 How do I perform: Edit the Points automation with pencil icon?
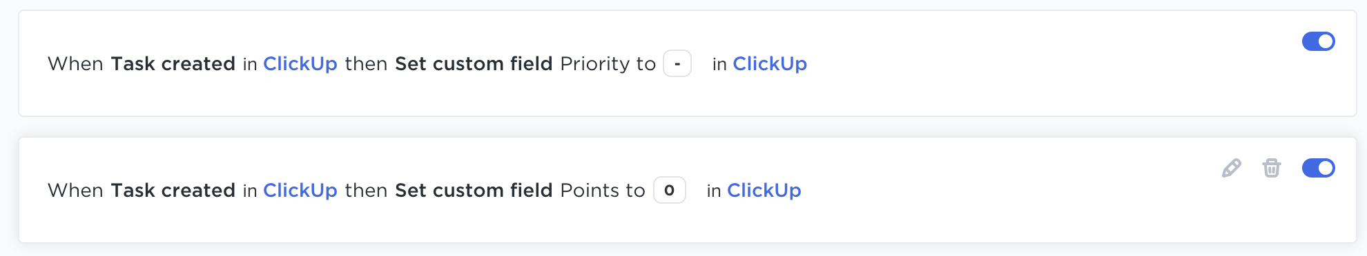(x=1231, y=168)
